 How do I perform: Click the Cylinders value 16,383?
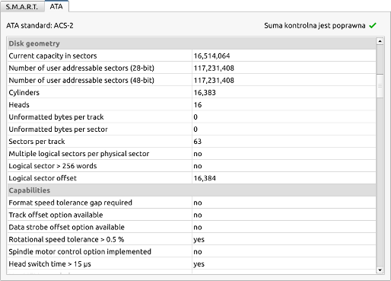(205, 92)
